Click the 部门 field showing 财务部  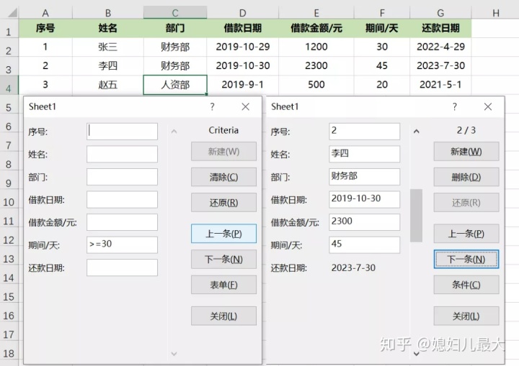pos(365,177)
